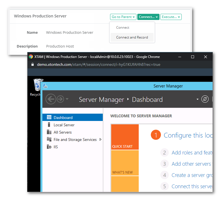This screenshot has height=200, width=221.
Task: Click the QUICK START tile
Action: [125, 137]
